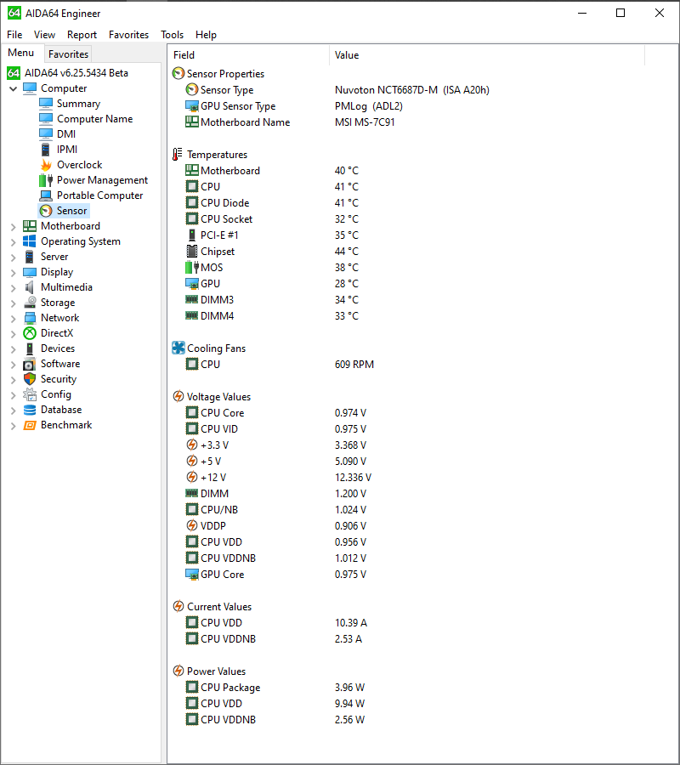Click the Security shield icon
Viewport: 680px width, 765px height.
point(30,379)
